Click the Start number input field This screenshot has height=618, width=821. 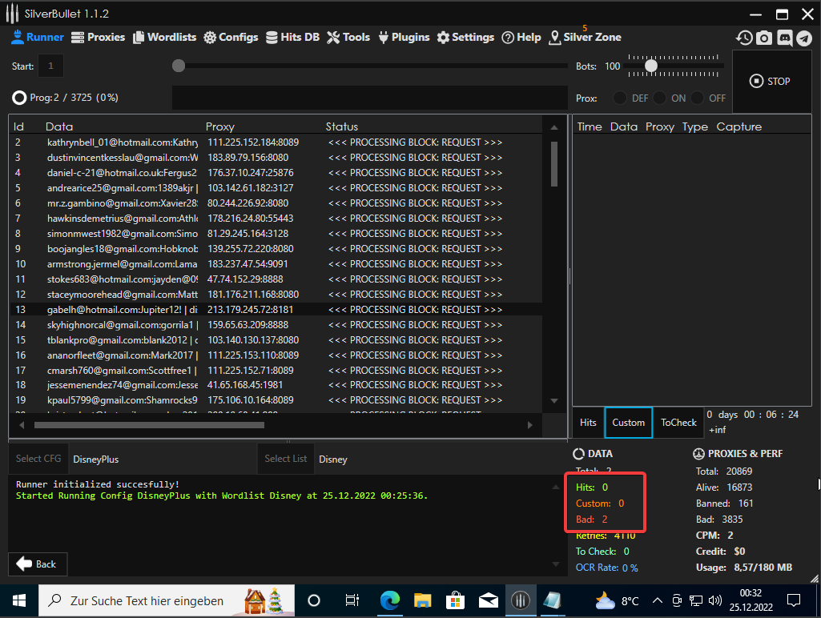[50, 66]
